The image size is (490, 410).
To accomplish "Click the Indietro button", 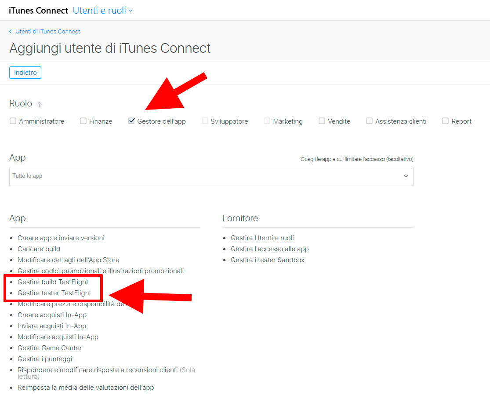I will (x=25, y=73).
